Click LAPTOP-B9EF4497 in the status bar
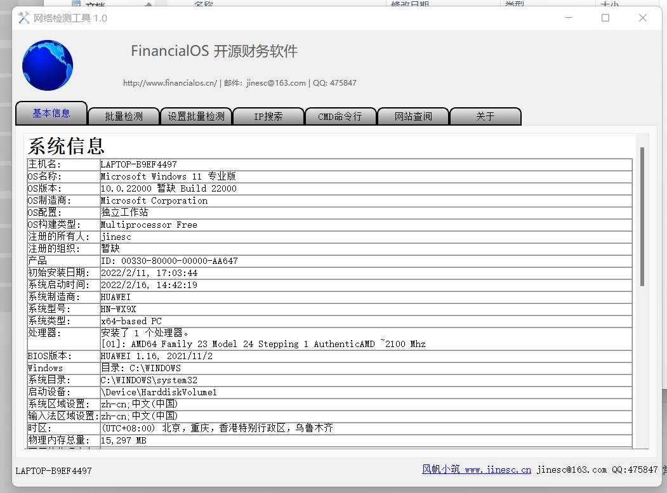Image resolution: width=667 pixels, height=493 pixels. (54, 471)
